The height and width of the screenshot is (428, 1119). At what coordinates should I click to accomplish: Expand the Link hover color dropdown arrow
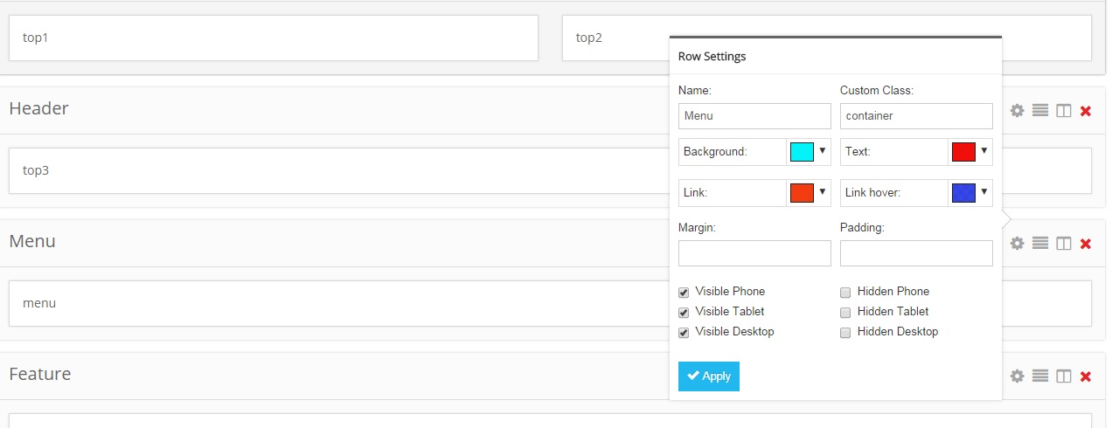[x=984, y=192]
